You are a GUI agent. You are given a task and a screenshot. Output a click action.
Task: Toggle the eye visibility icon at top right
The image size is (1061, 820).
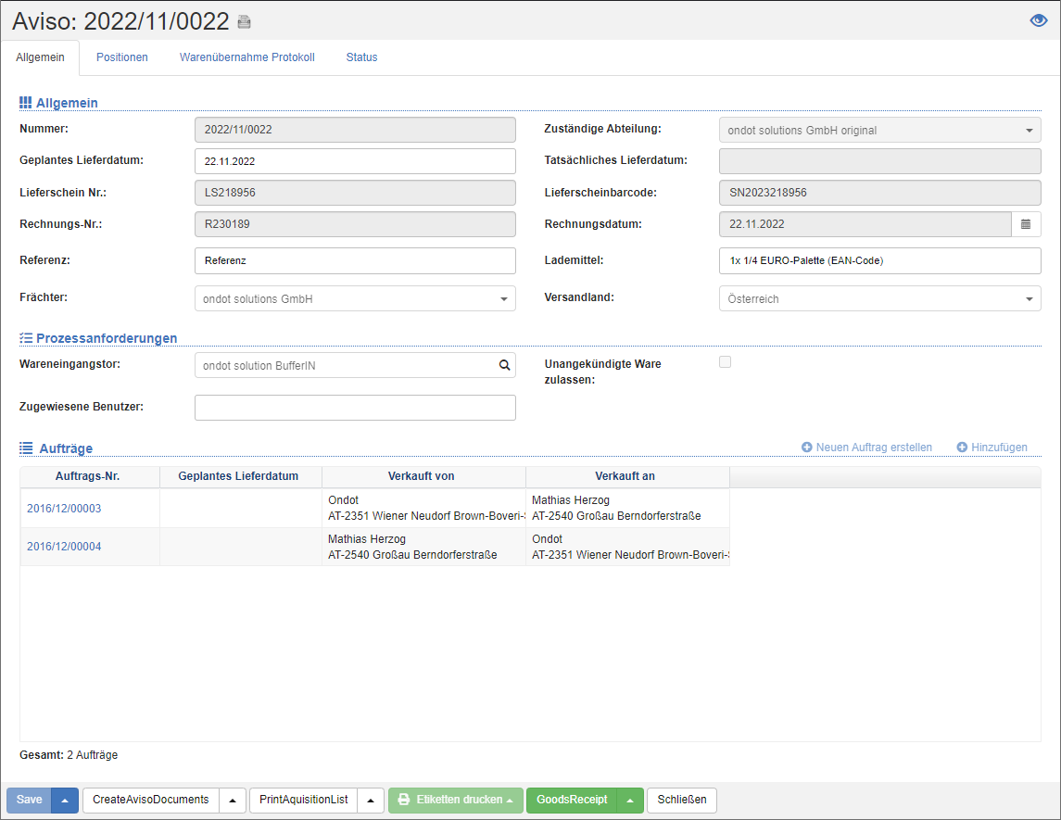(1039, 21)
